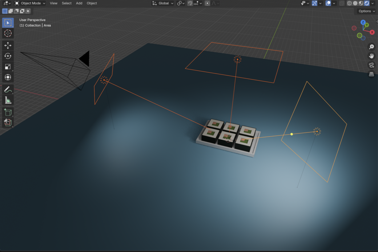Select the Move tool in toolbar
This screenshot has width=378, height=252.
(8, 45)
